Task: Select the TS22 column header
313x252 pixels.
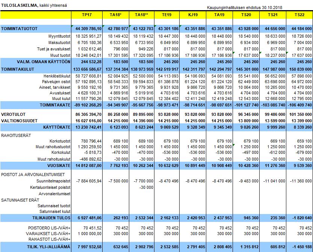Action: pyautogui.click(x=299, y=15)
